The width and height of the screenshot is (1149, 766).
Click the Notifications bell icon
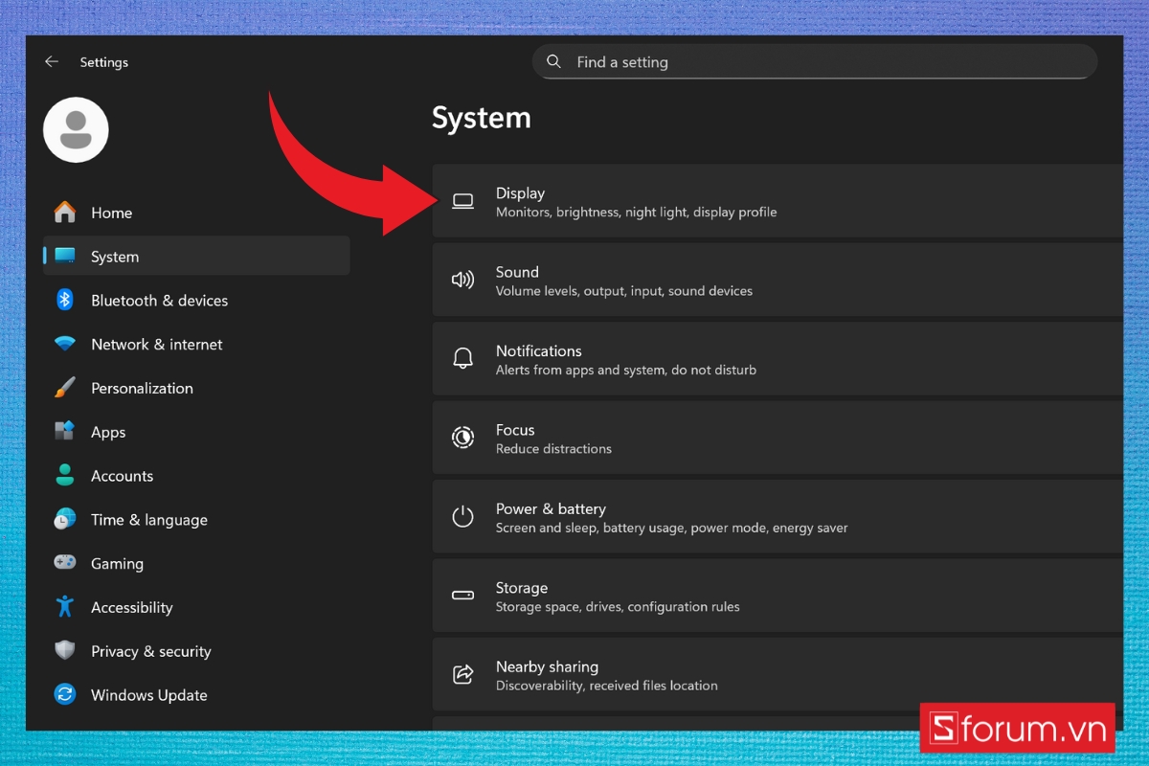click(x=462, y=359)
